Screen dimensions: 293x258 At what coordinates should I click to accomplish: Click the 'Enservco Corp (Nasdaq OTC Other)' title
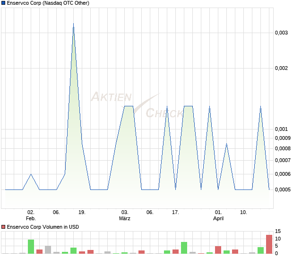(x=48, y=3)
